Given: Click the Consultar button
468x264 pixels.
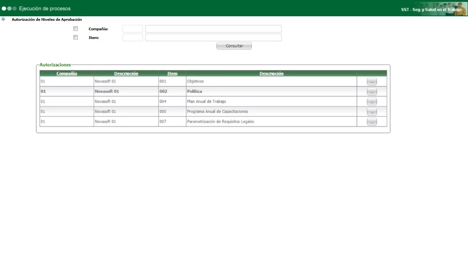Looking at the screenshot, I should [234, 46].
